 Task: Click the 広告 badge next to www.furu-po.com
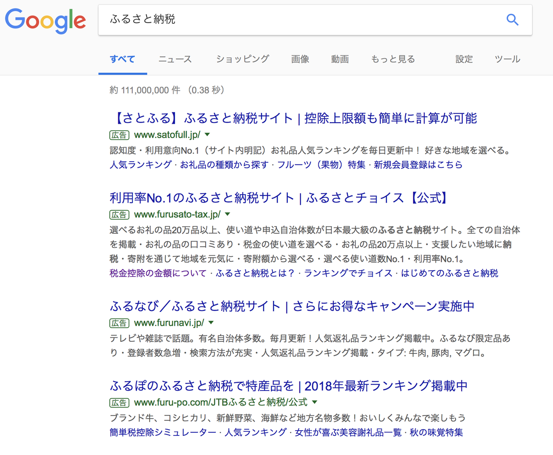[119, 403]
